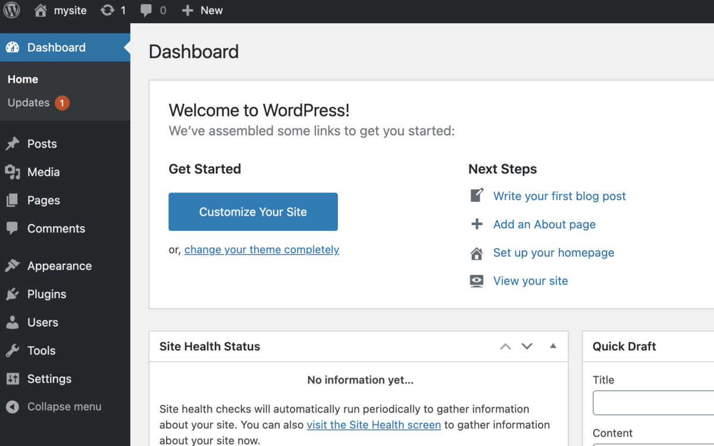Click the updates refresh icon
The height and width of the screenshot is (446, 714).
tap(107, 10)
